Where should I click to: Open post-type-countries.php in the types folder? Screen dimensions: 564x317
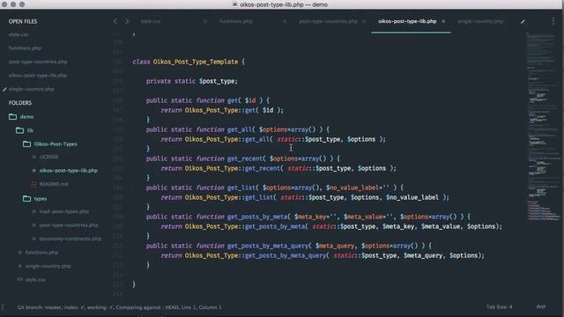click(69, 225)
